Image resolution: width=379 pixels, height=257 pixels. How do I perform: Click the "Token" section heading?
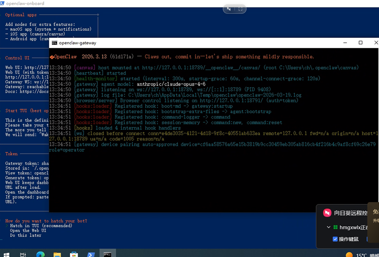pos(11,154)
